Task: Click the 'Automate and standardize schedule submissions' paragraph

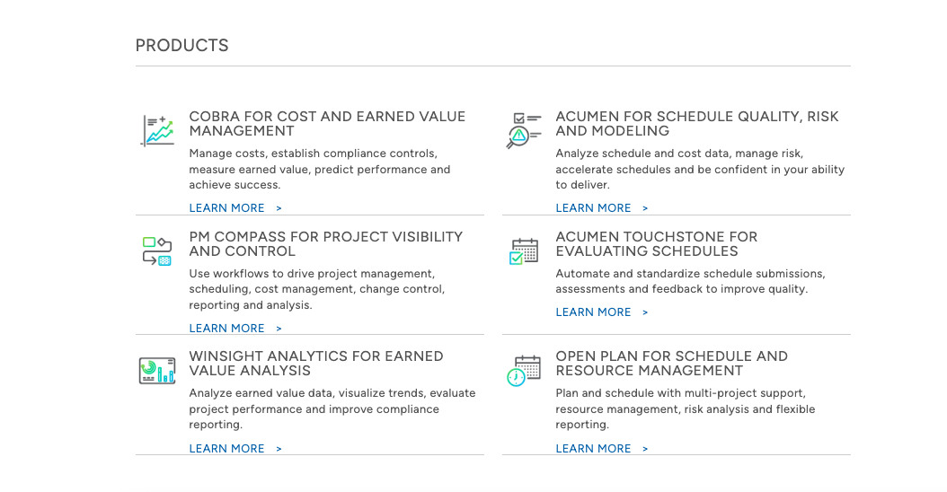Action: (690, 281)
